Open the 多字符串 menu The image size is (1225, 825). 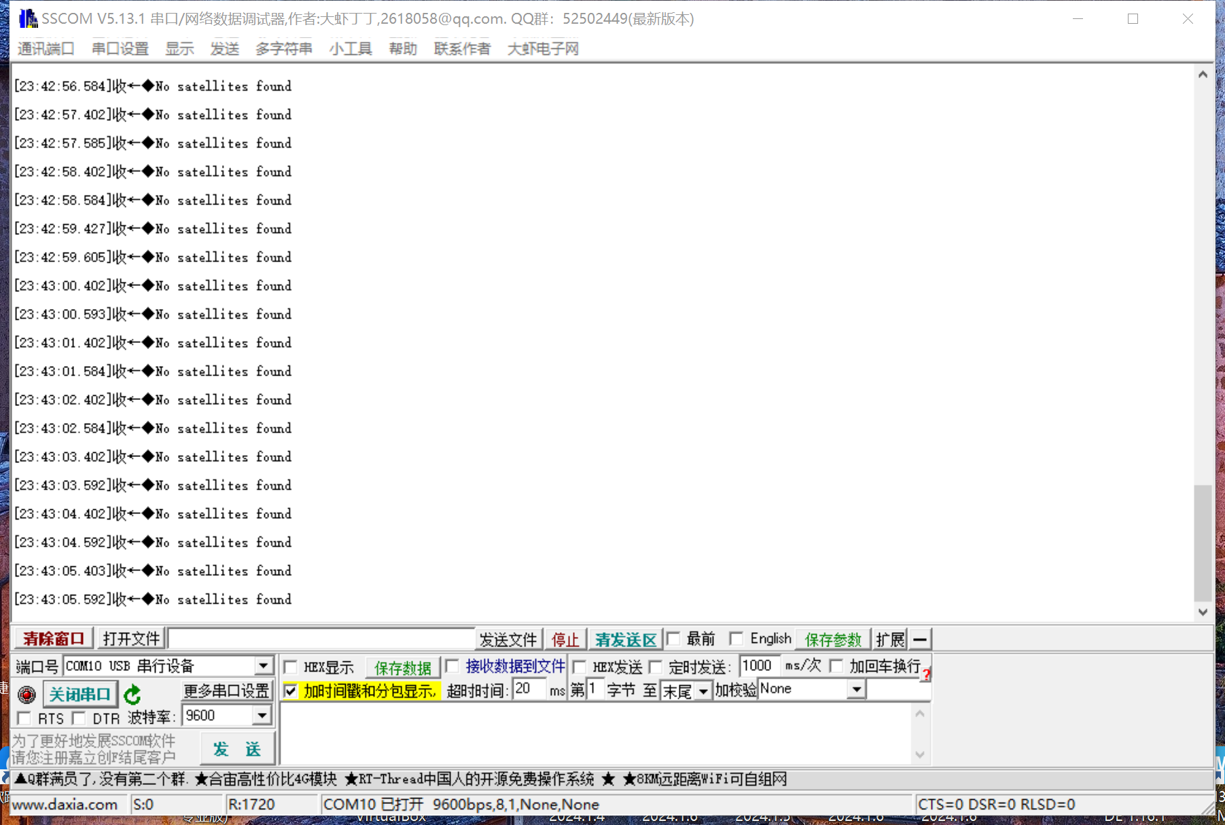pyautogui.click(x=284, y=49)
